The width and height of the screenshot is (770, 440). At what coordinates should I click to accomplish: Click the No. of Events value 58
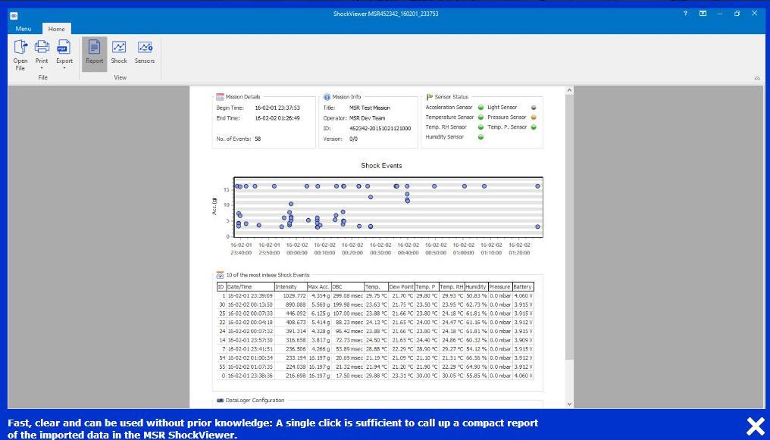pos(258,139)
